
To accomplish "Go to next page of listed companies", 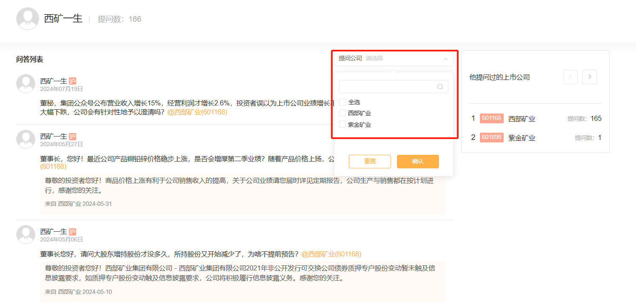I will point(590,77).
